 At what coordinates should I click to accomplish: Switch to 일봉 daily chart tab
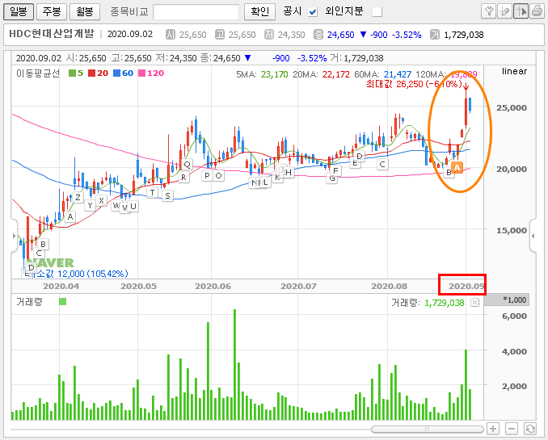click(x=19, y=12)
